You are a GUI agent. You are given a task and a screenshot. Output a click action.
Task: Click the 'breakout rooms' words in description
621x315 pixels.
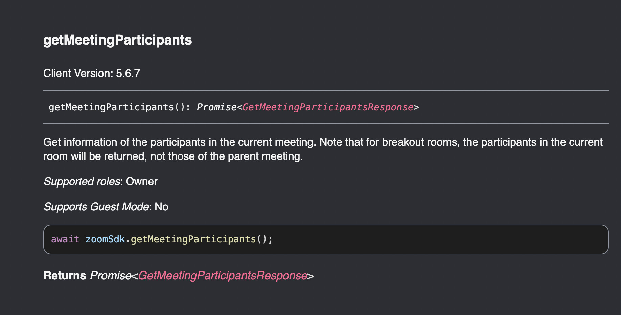(x=420, y=142)
